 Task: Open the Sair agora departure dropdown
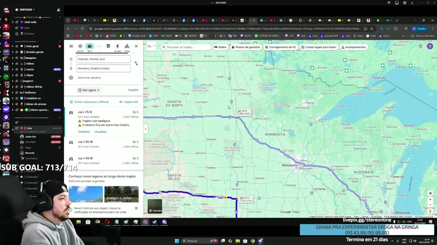click(x=89, y=90)
